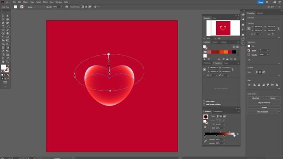Select the Magic Wand tool
Viewport: 283px width, 159px height.
point(3,19)
